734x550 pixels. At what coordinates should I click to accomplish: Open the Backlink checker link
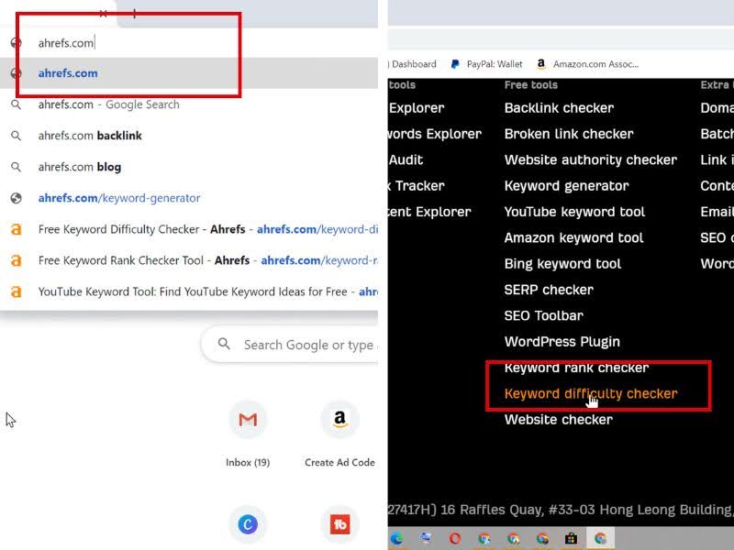(559, 108)
